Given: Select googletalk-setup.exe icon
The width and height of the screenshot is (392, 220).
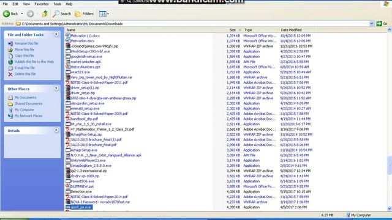Looking at the screenshot, I should 68,56.
